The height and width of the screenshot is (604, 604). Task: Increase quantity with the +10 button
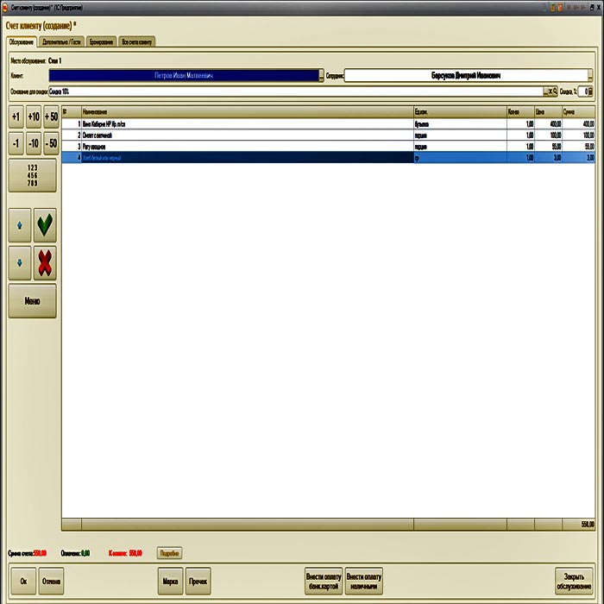point(33,116)
